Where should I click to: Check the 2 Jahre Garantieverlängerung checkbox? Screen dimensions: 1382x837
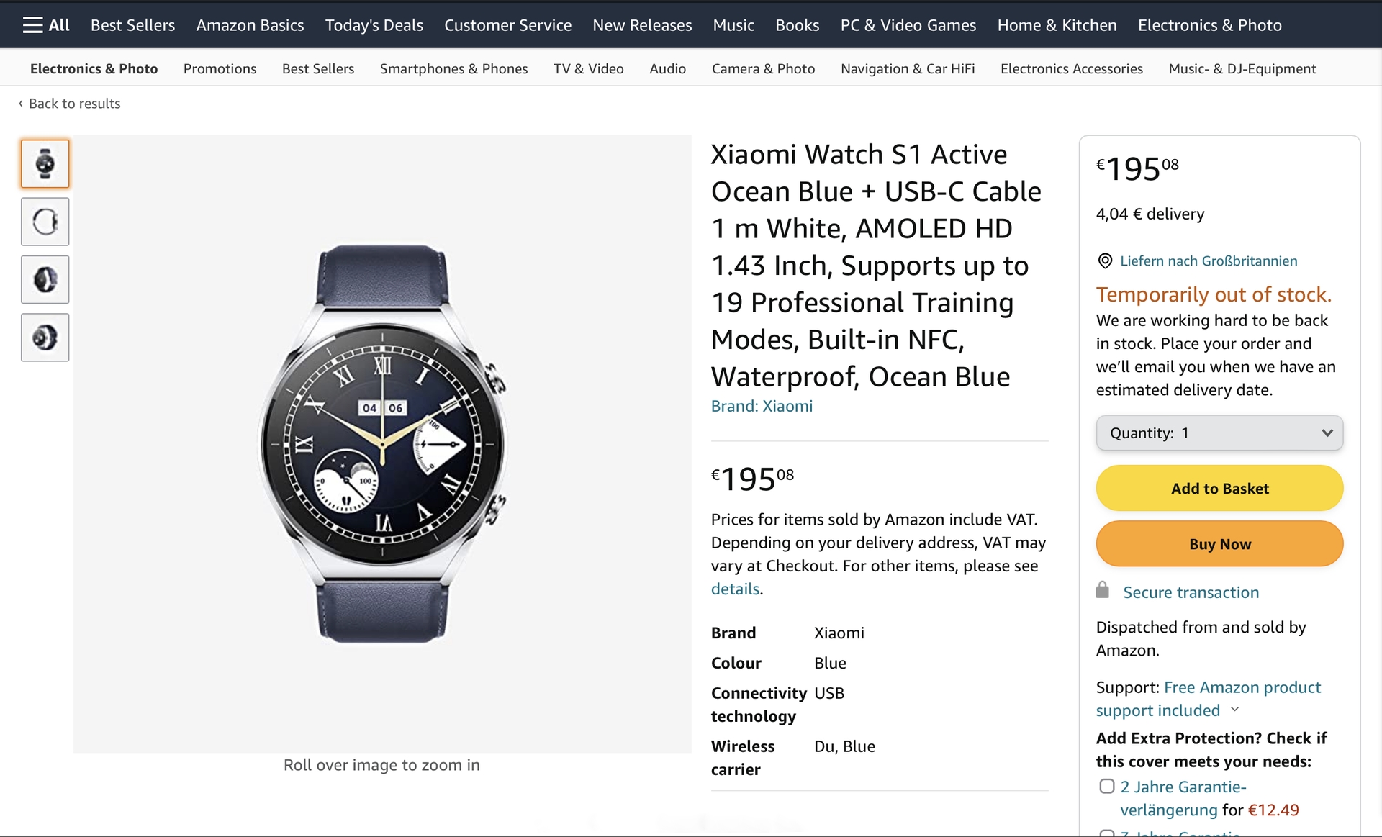(x=1107, y=787)
